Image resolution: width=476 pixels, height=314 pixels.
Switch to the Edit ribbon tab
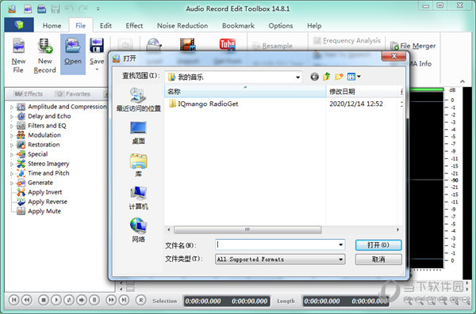coord(106,26)
